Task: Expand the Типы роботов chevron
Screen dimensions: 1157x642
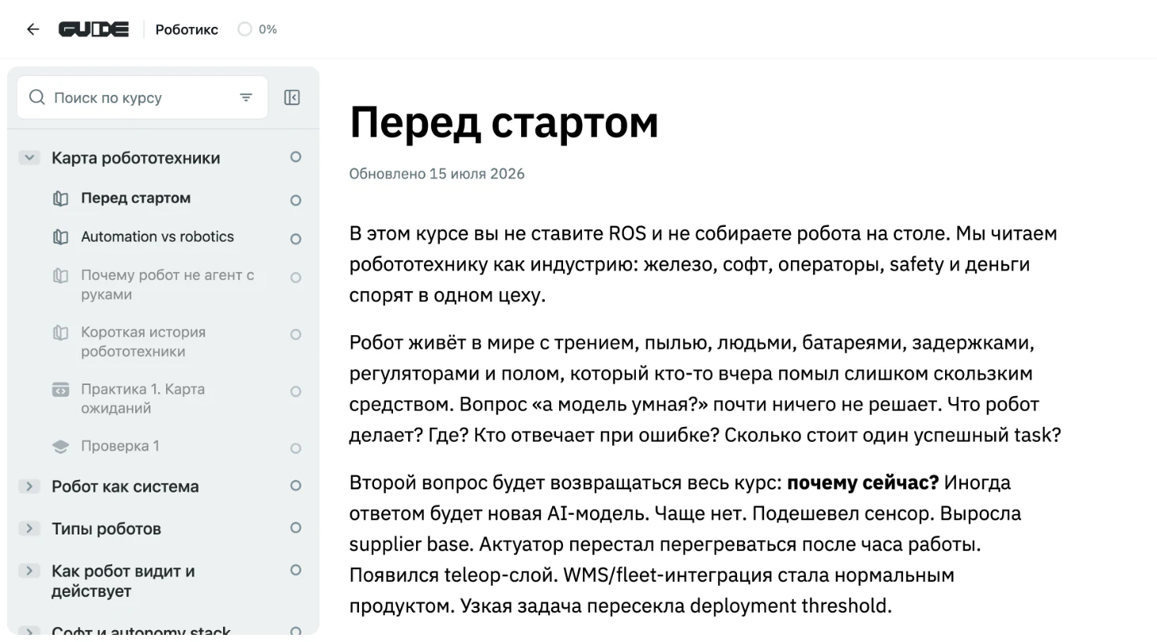Action: 29,528
